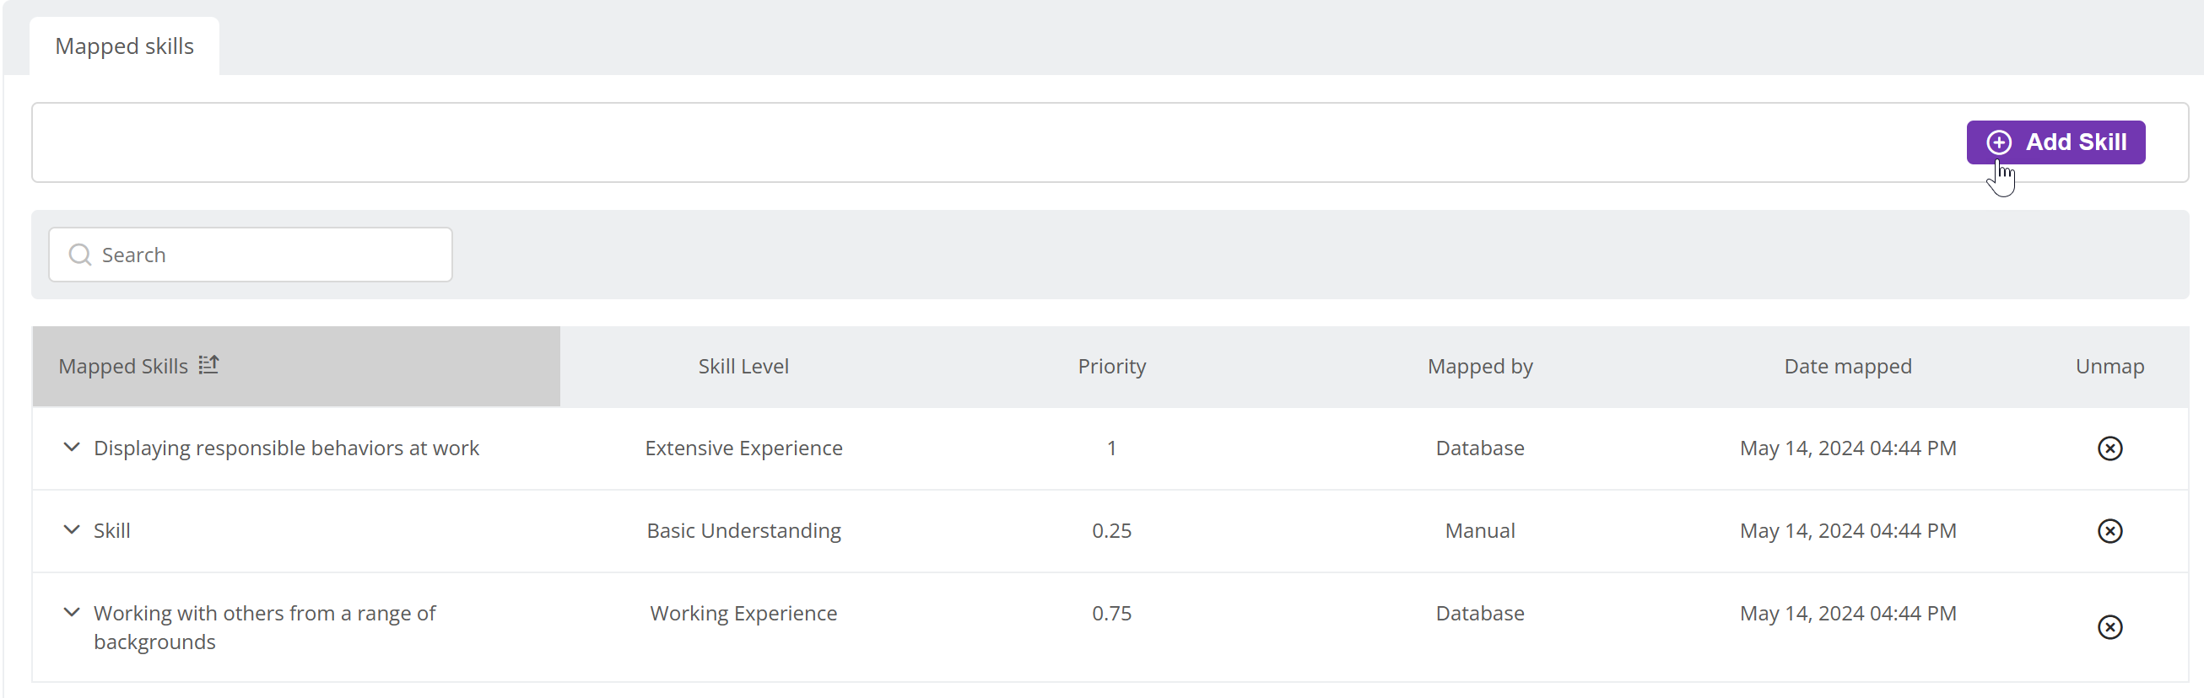Image resolution: width=2204 pixels, height=698 pixels.
Task: Click the Mapped Skills column header
Action: (296, 367)
